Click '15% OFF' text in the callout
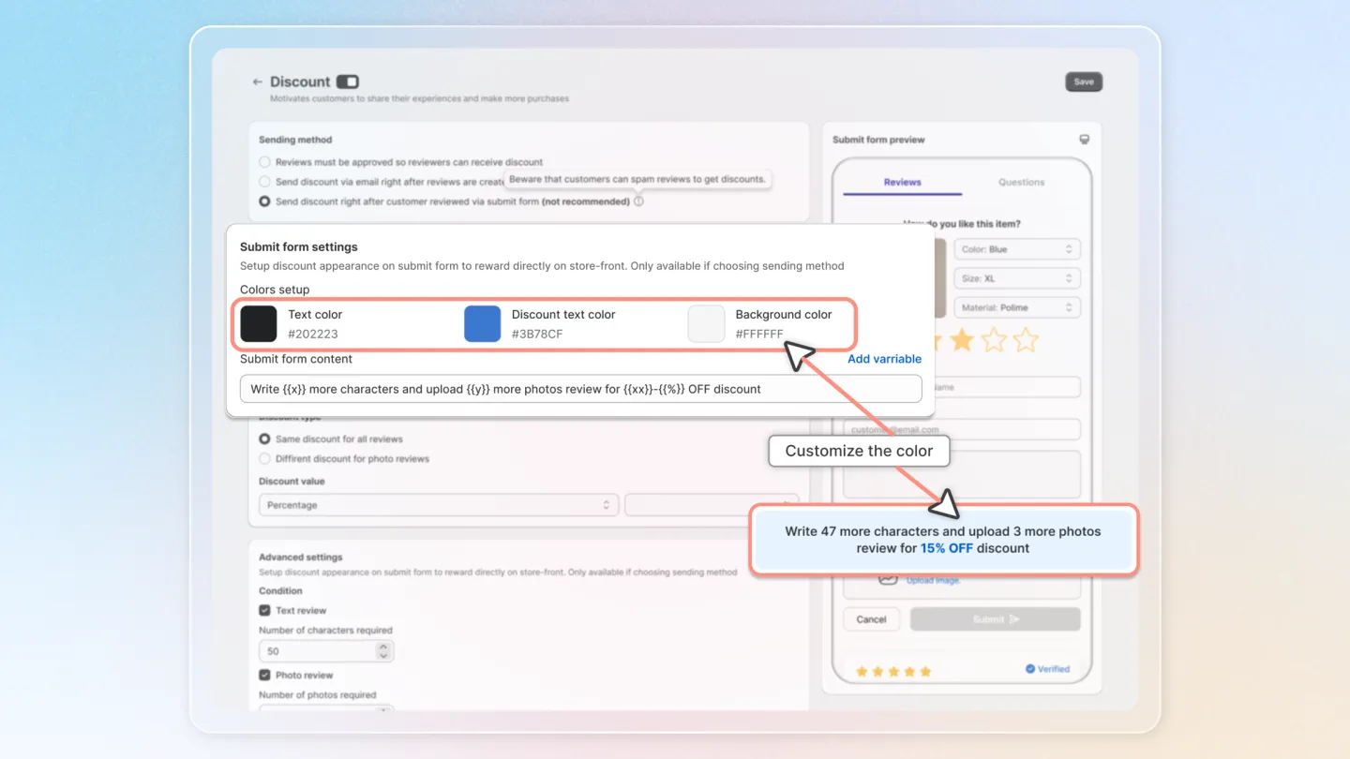The height and width of the screenshot is (759, 1350). (947, 548)
